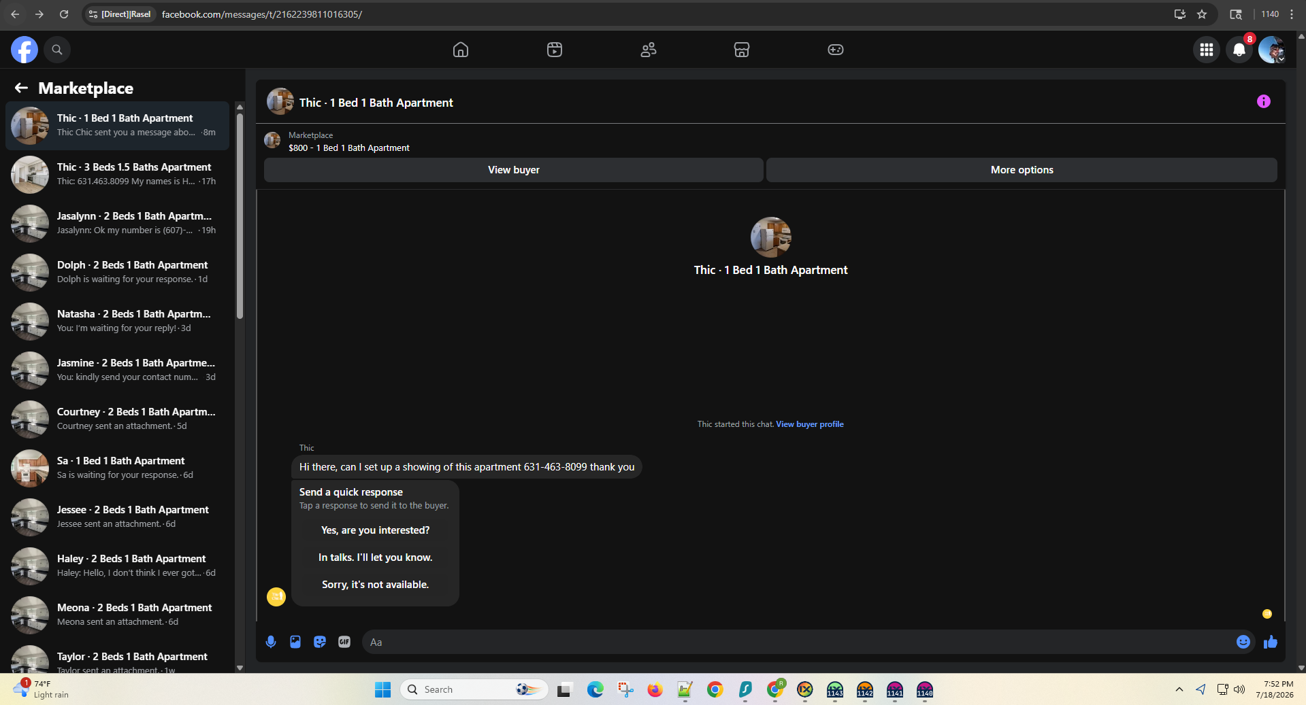Open Dolph's conversation

click(118, 273)
